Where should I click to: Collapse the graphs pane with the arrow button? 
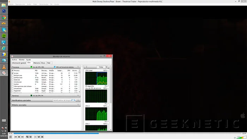pos(86,67)
